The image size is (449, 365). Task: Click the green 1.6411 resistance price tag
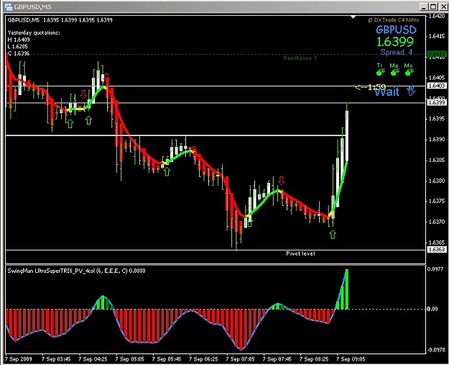click(x=436, y=54)
